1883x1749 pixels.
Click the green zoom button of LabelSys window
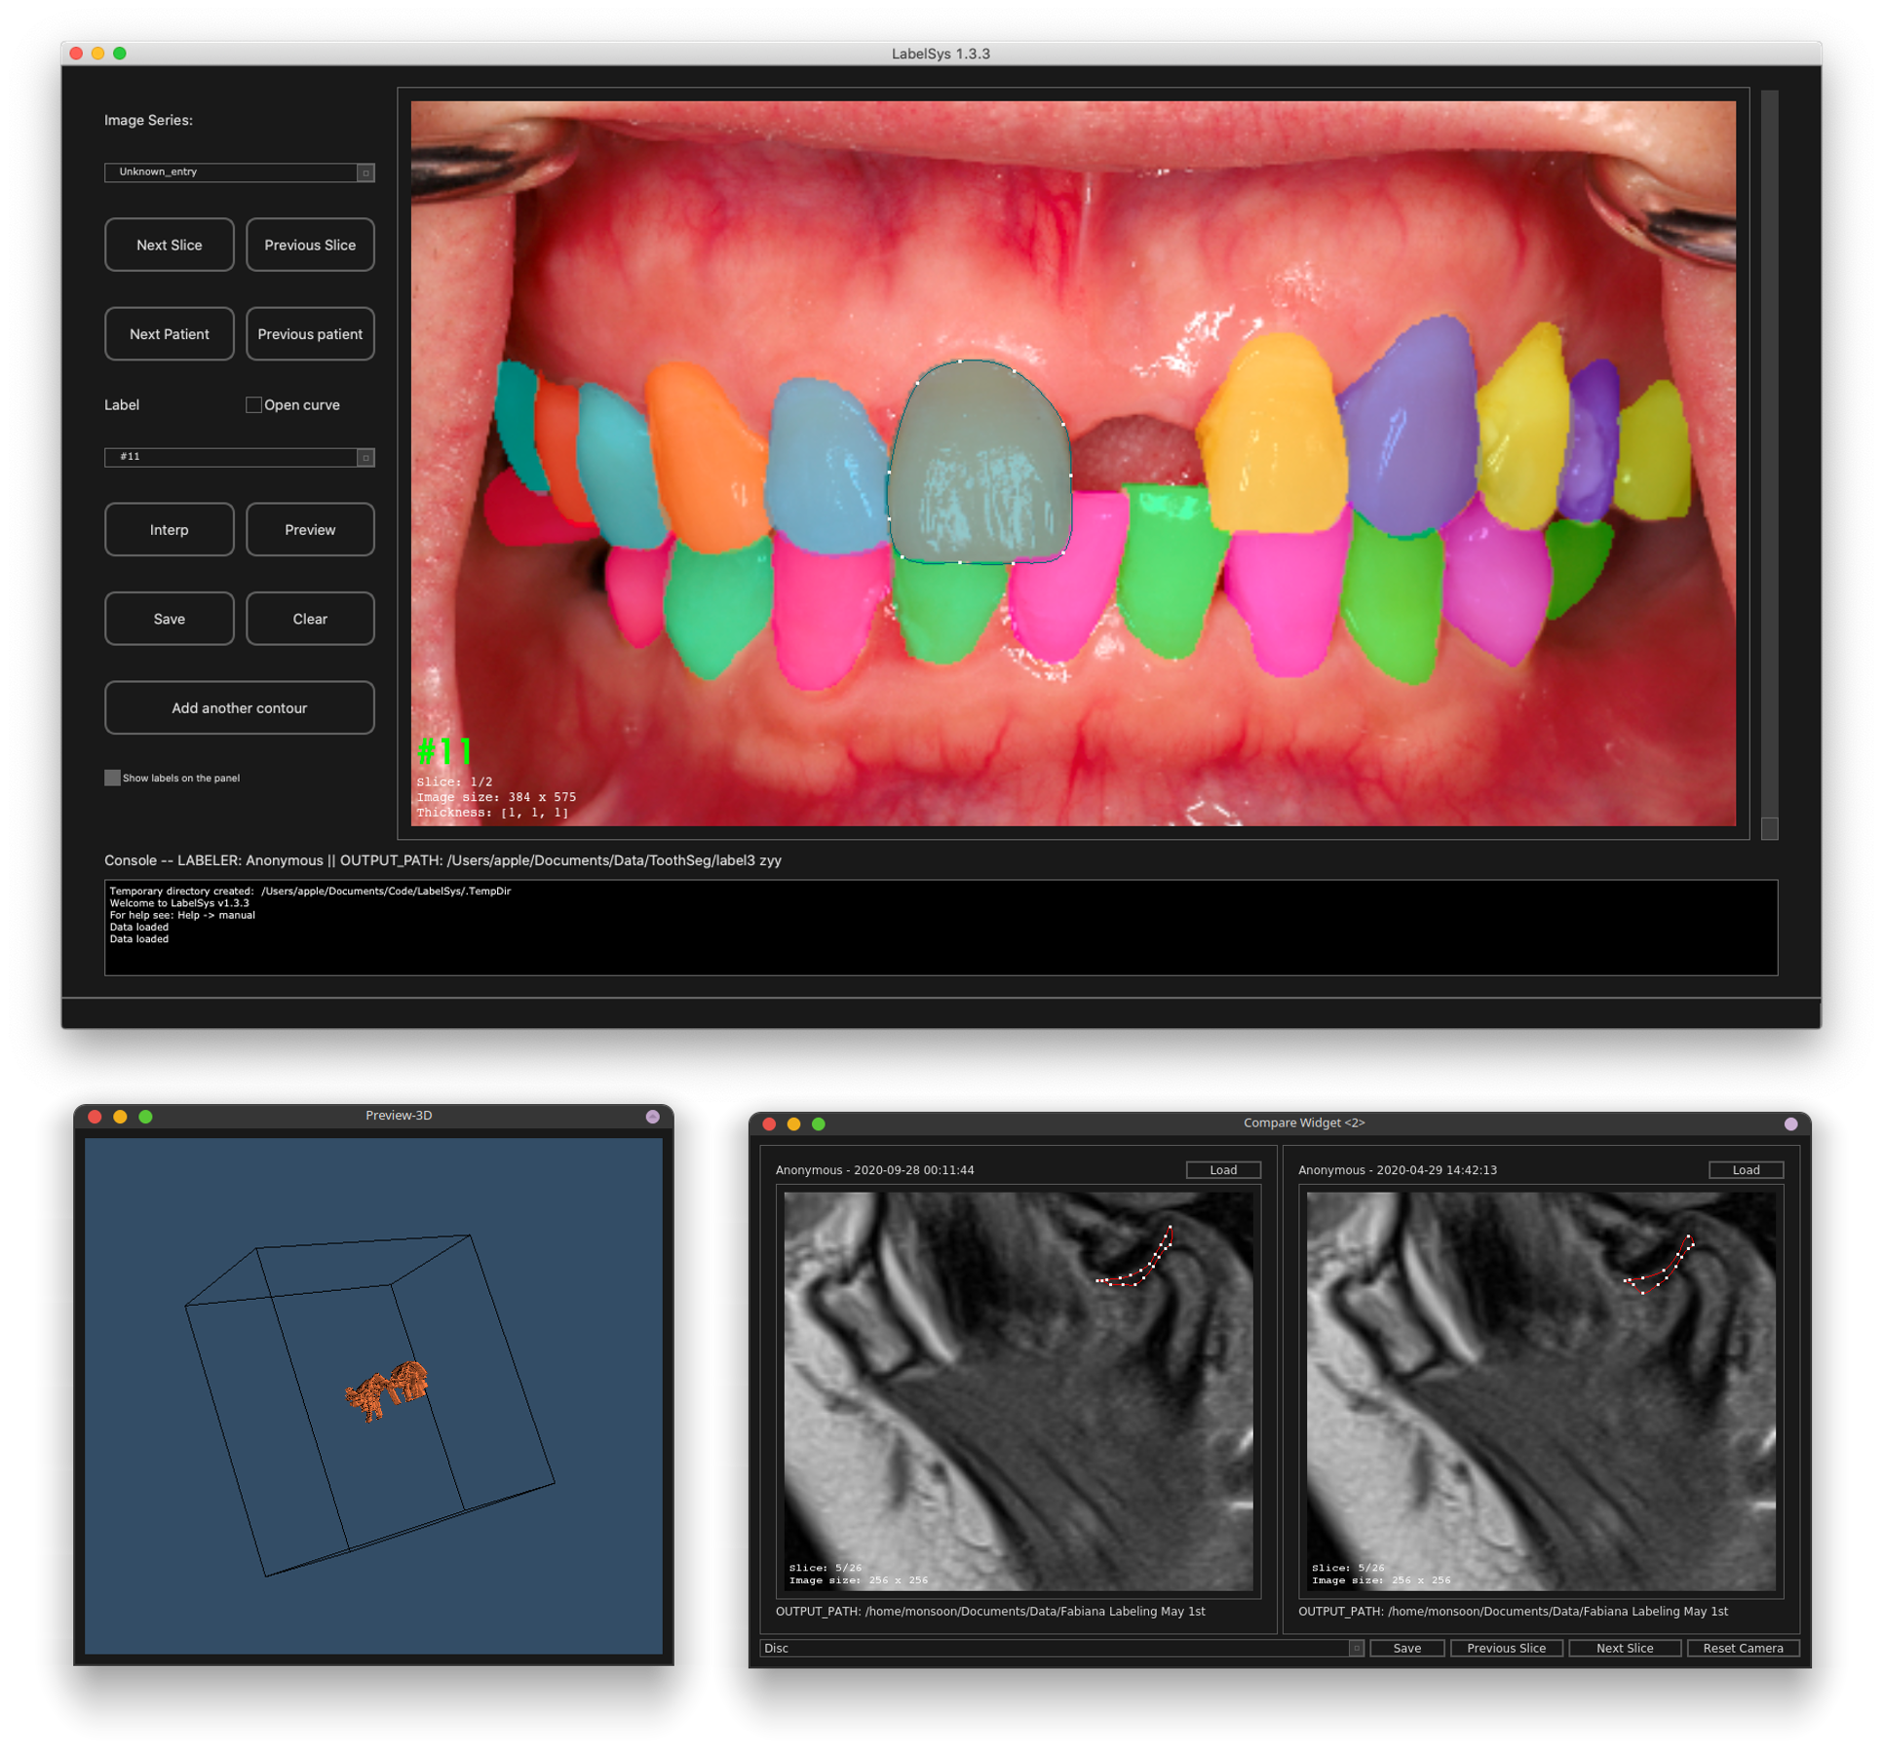(120, 54)
